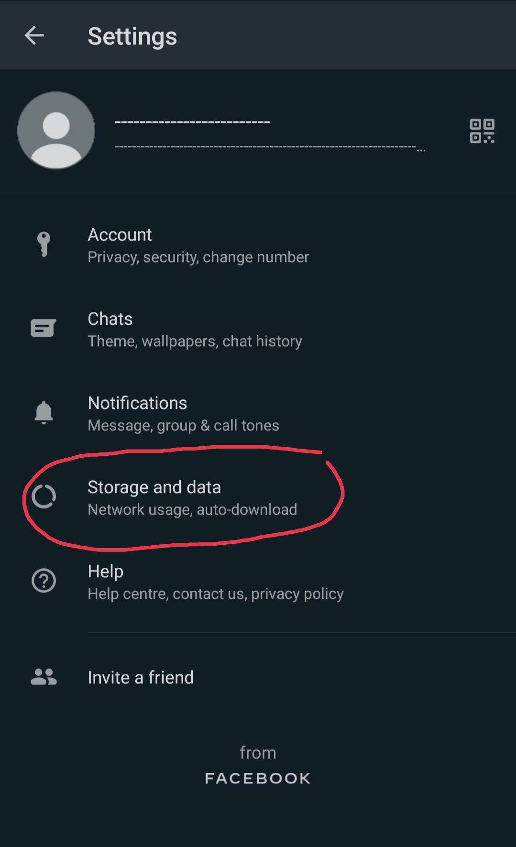Tap the Notifications bell icon

(x=44, y=413)
